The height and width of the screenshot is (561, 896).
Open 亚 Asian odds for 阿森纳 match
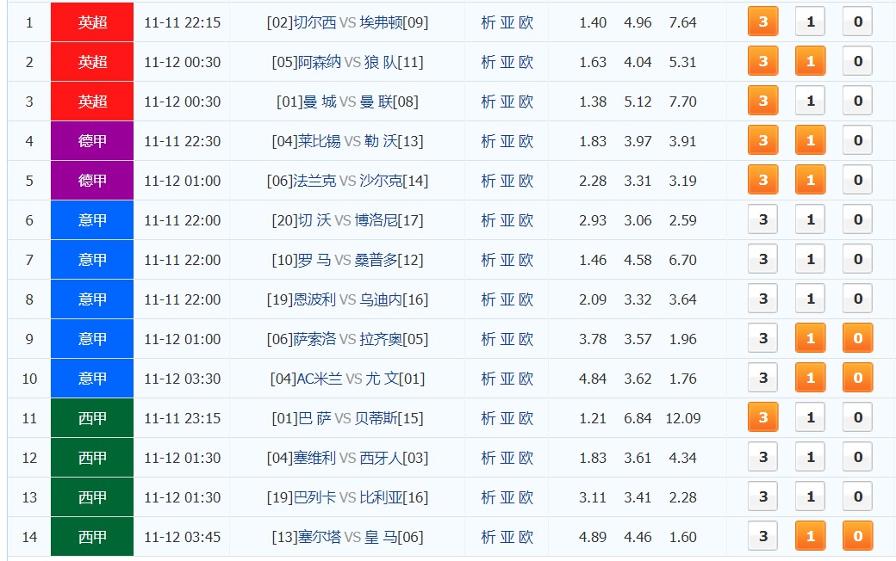tap(507, 62)
